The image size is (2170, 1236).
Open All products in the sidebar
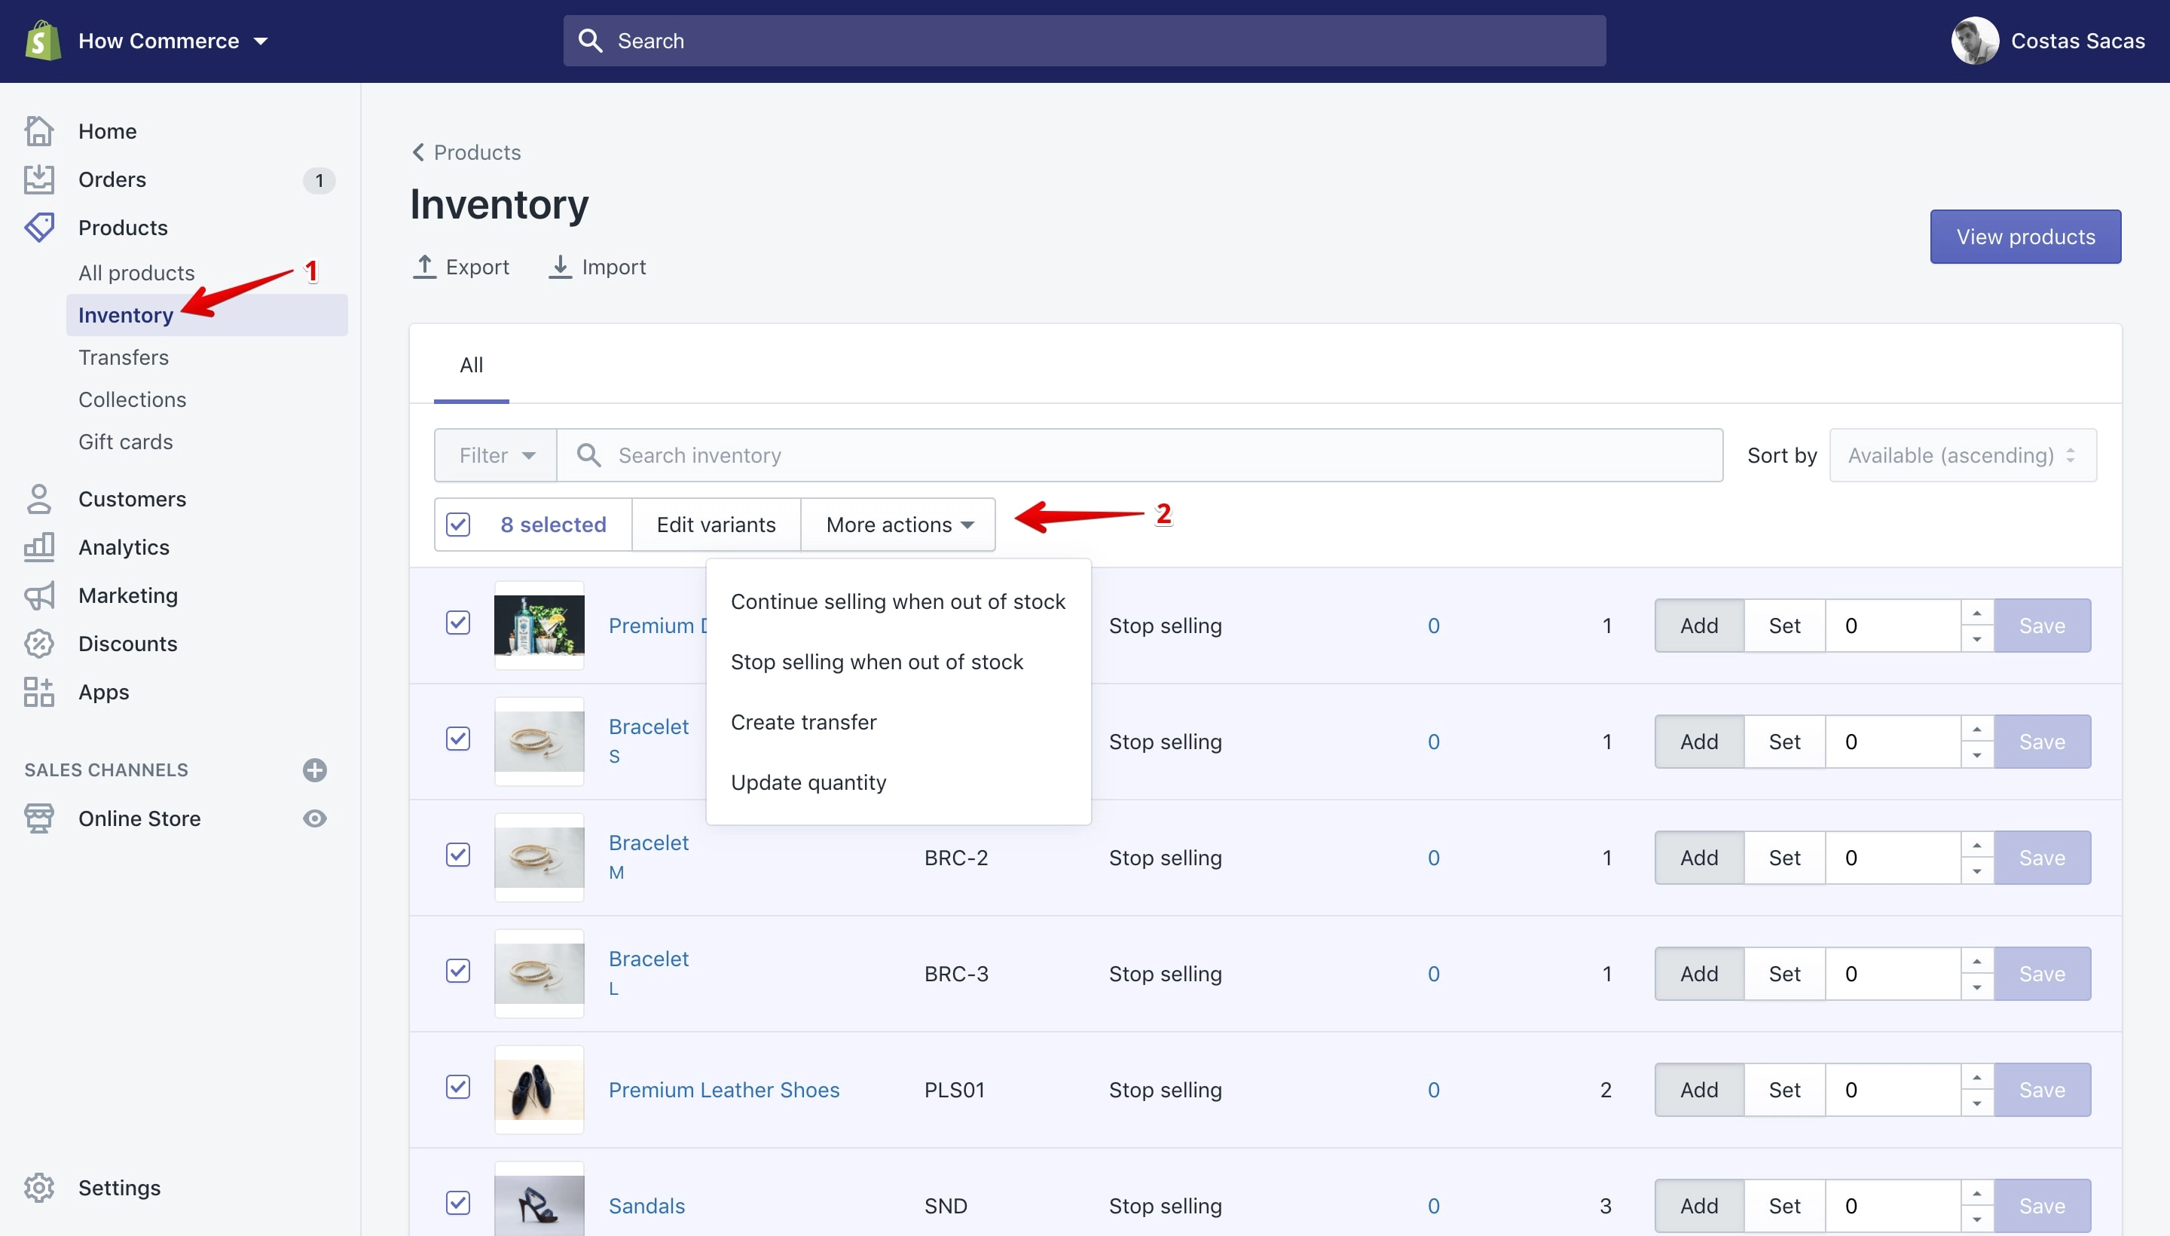[x=136, y=274]
